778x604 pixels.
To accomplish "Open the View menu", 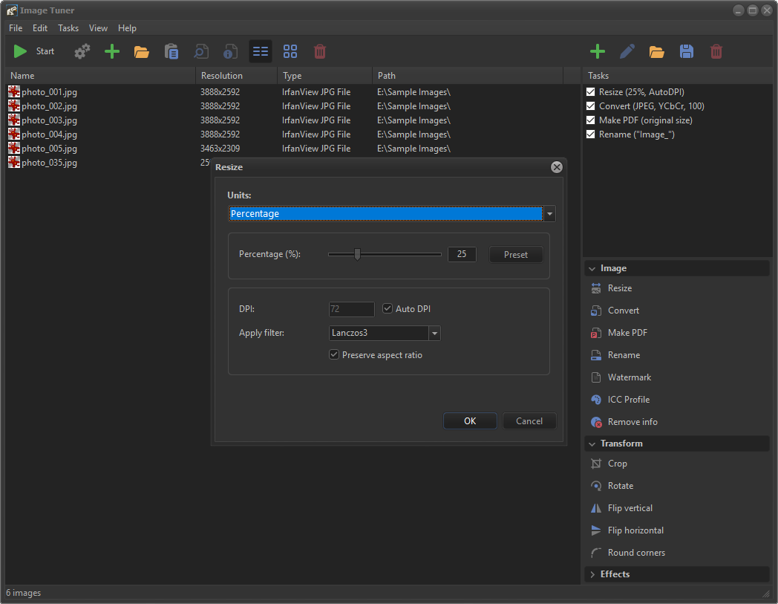I will pyautogui.click(x=98, y=28).
